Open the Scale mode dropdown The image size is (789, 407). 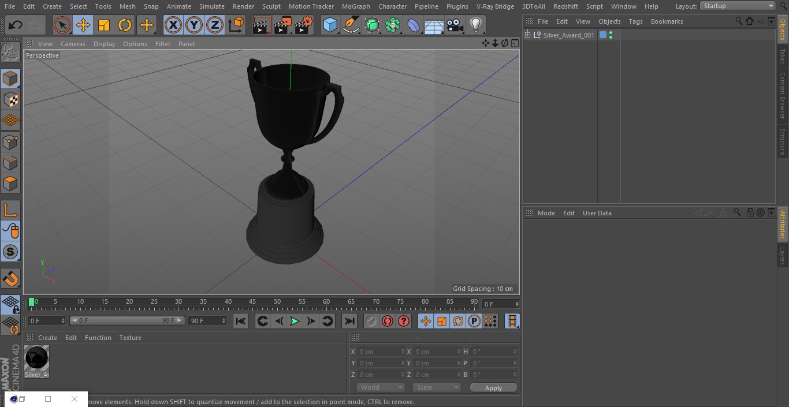point(437,387)
